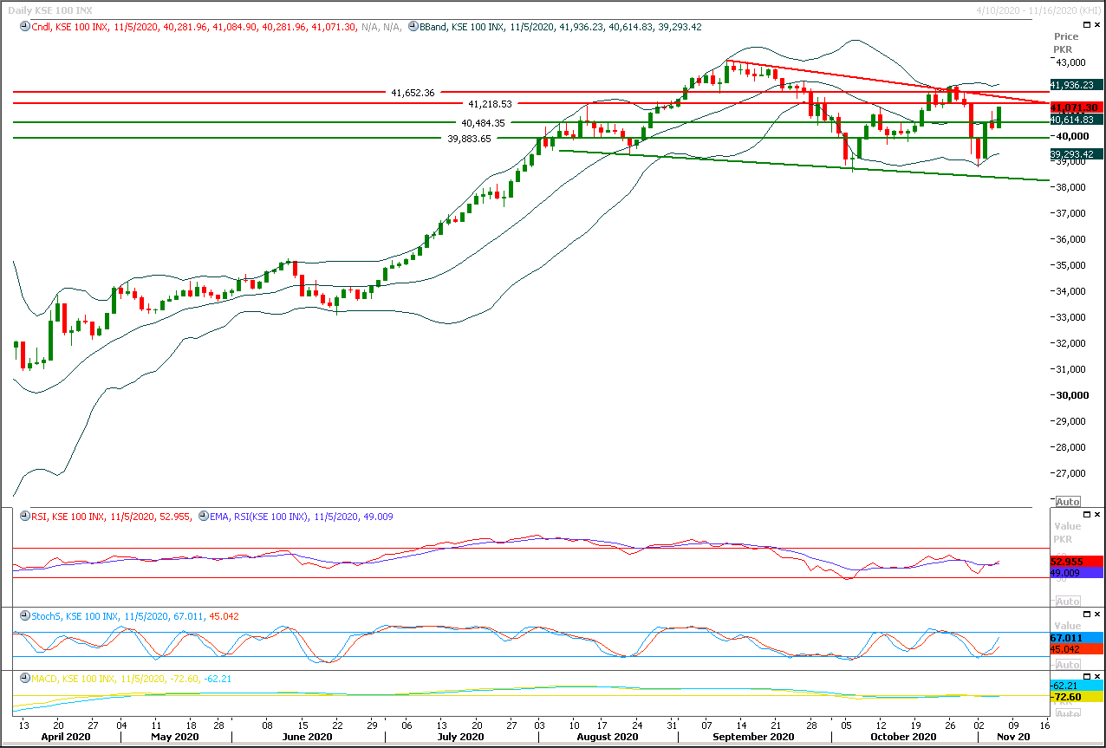This screenshot has width=1106, height=748.
Task: Click the clock icon beside StochS legend
Action: 25,616
